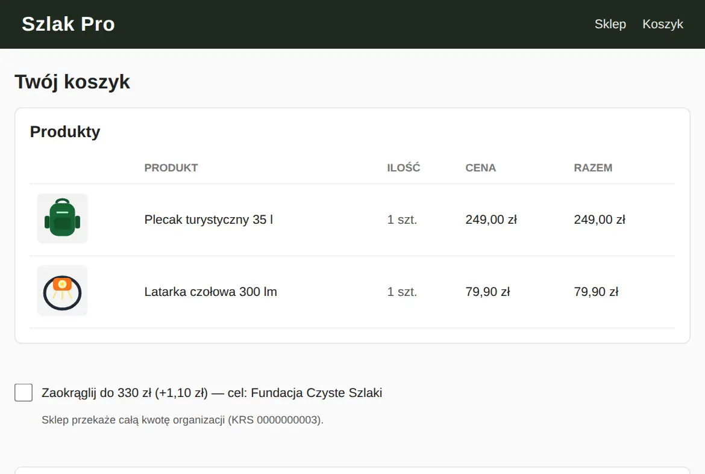Open the Koszyk navigation link

[x=663, y=24]
